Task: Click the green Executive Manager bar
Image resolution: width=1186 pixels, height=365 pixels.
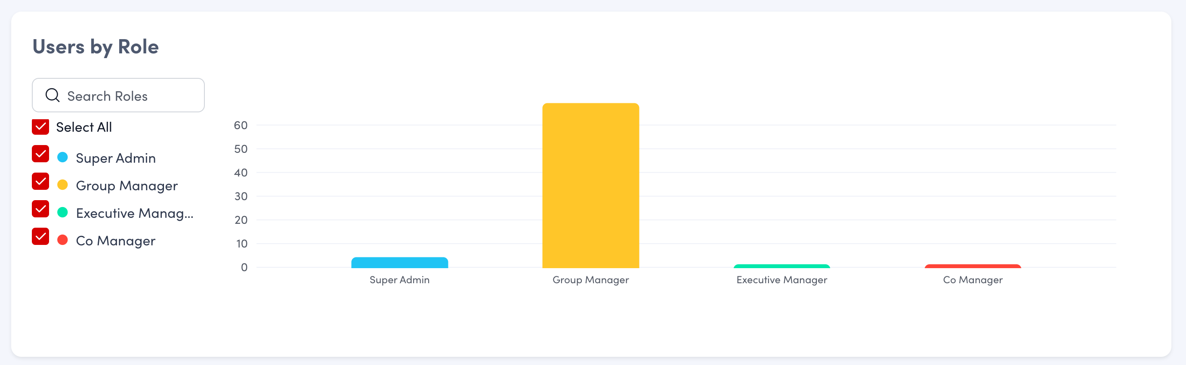Action: click(781, 266)
